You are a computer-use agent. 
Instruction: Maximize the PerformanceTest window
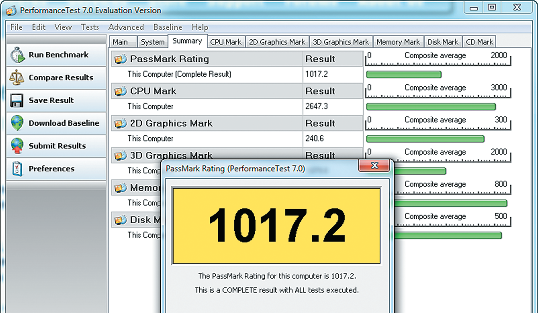(492, 7)
